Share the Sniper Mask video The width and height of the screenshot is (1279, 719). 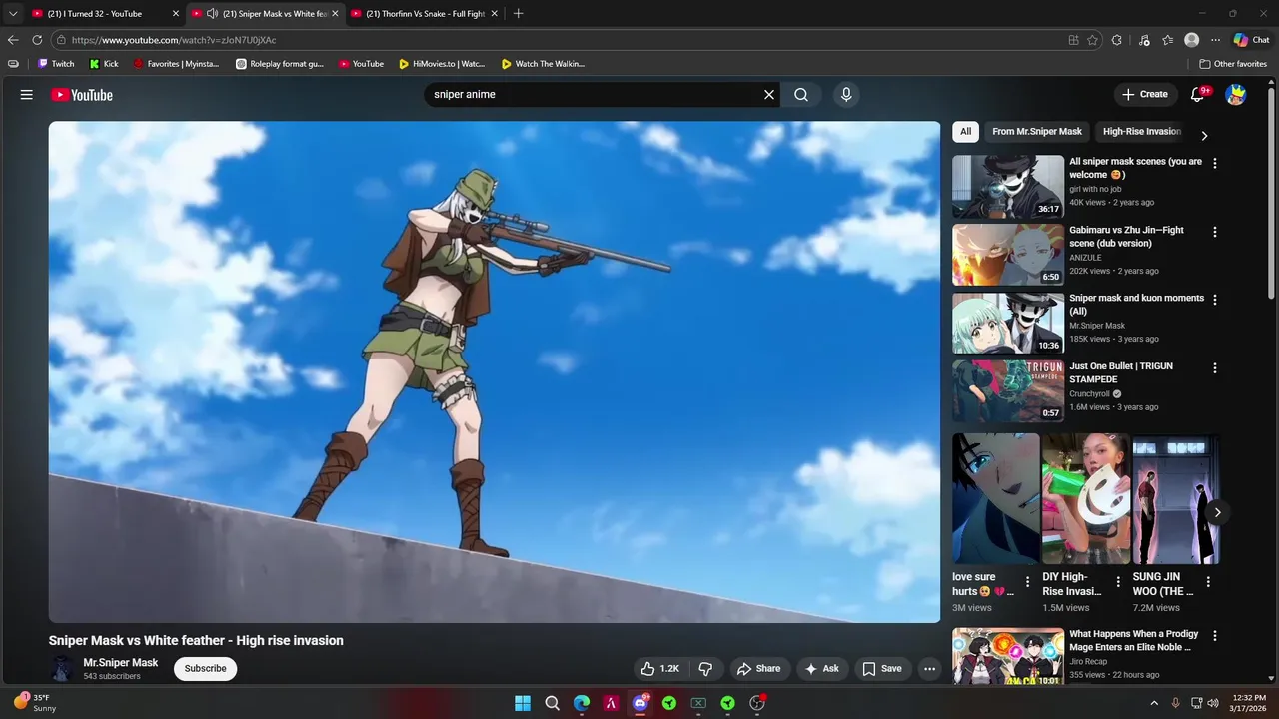coord(758,668)
